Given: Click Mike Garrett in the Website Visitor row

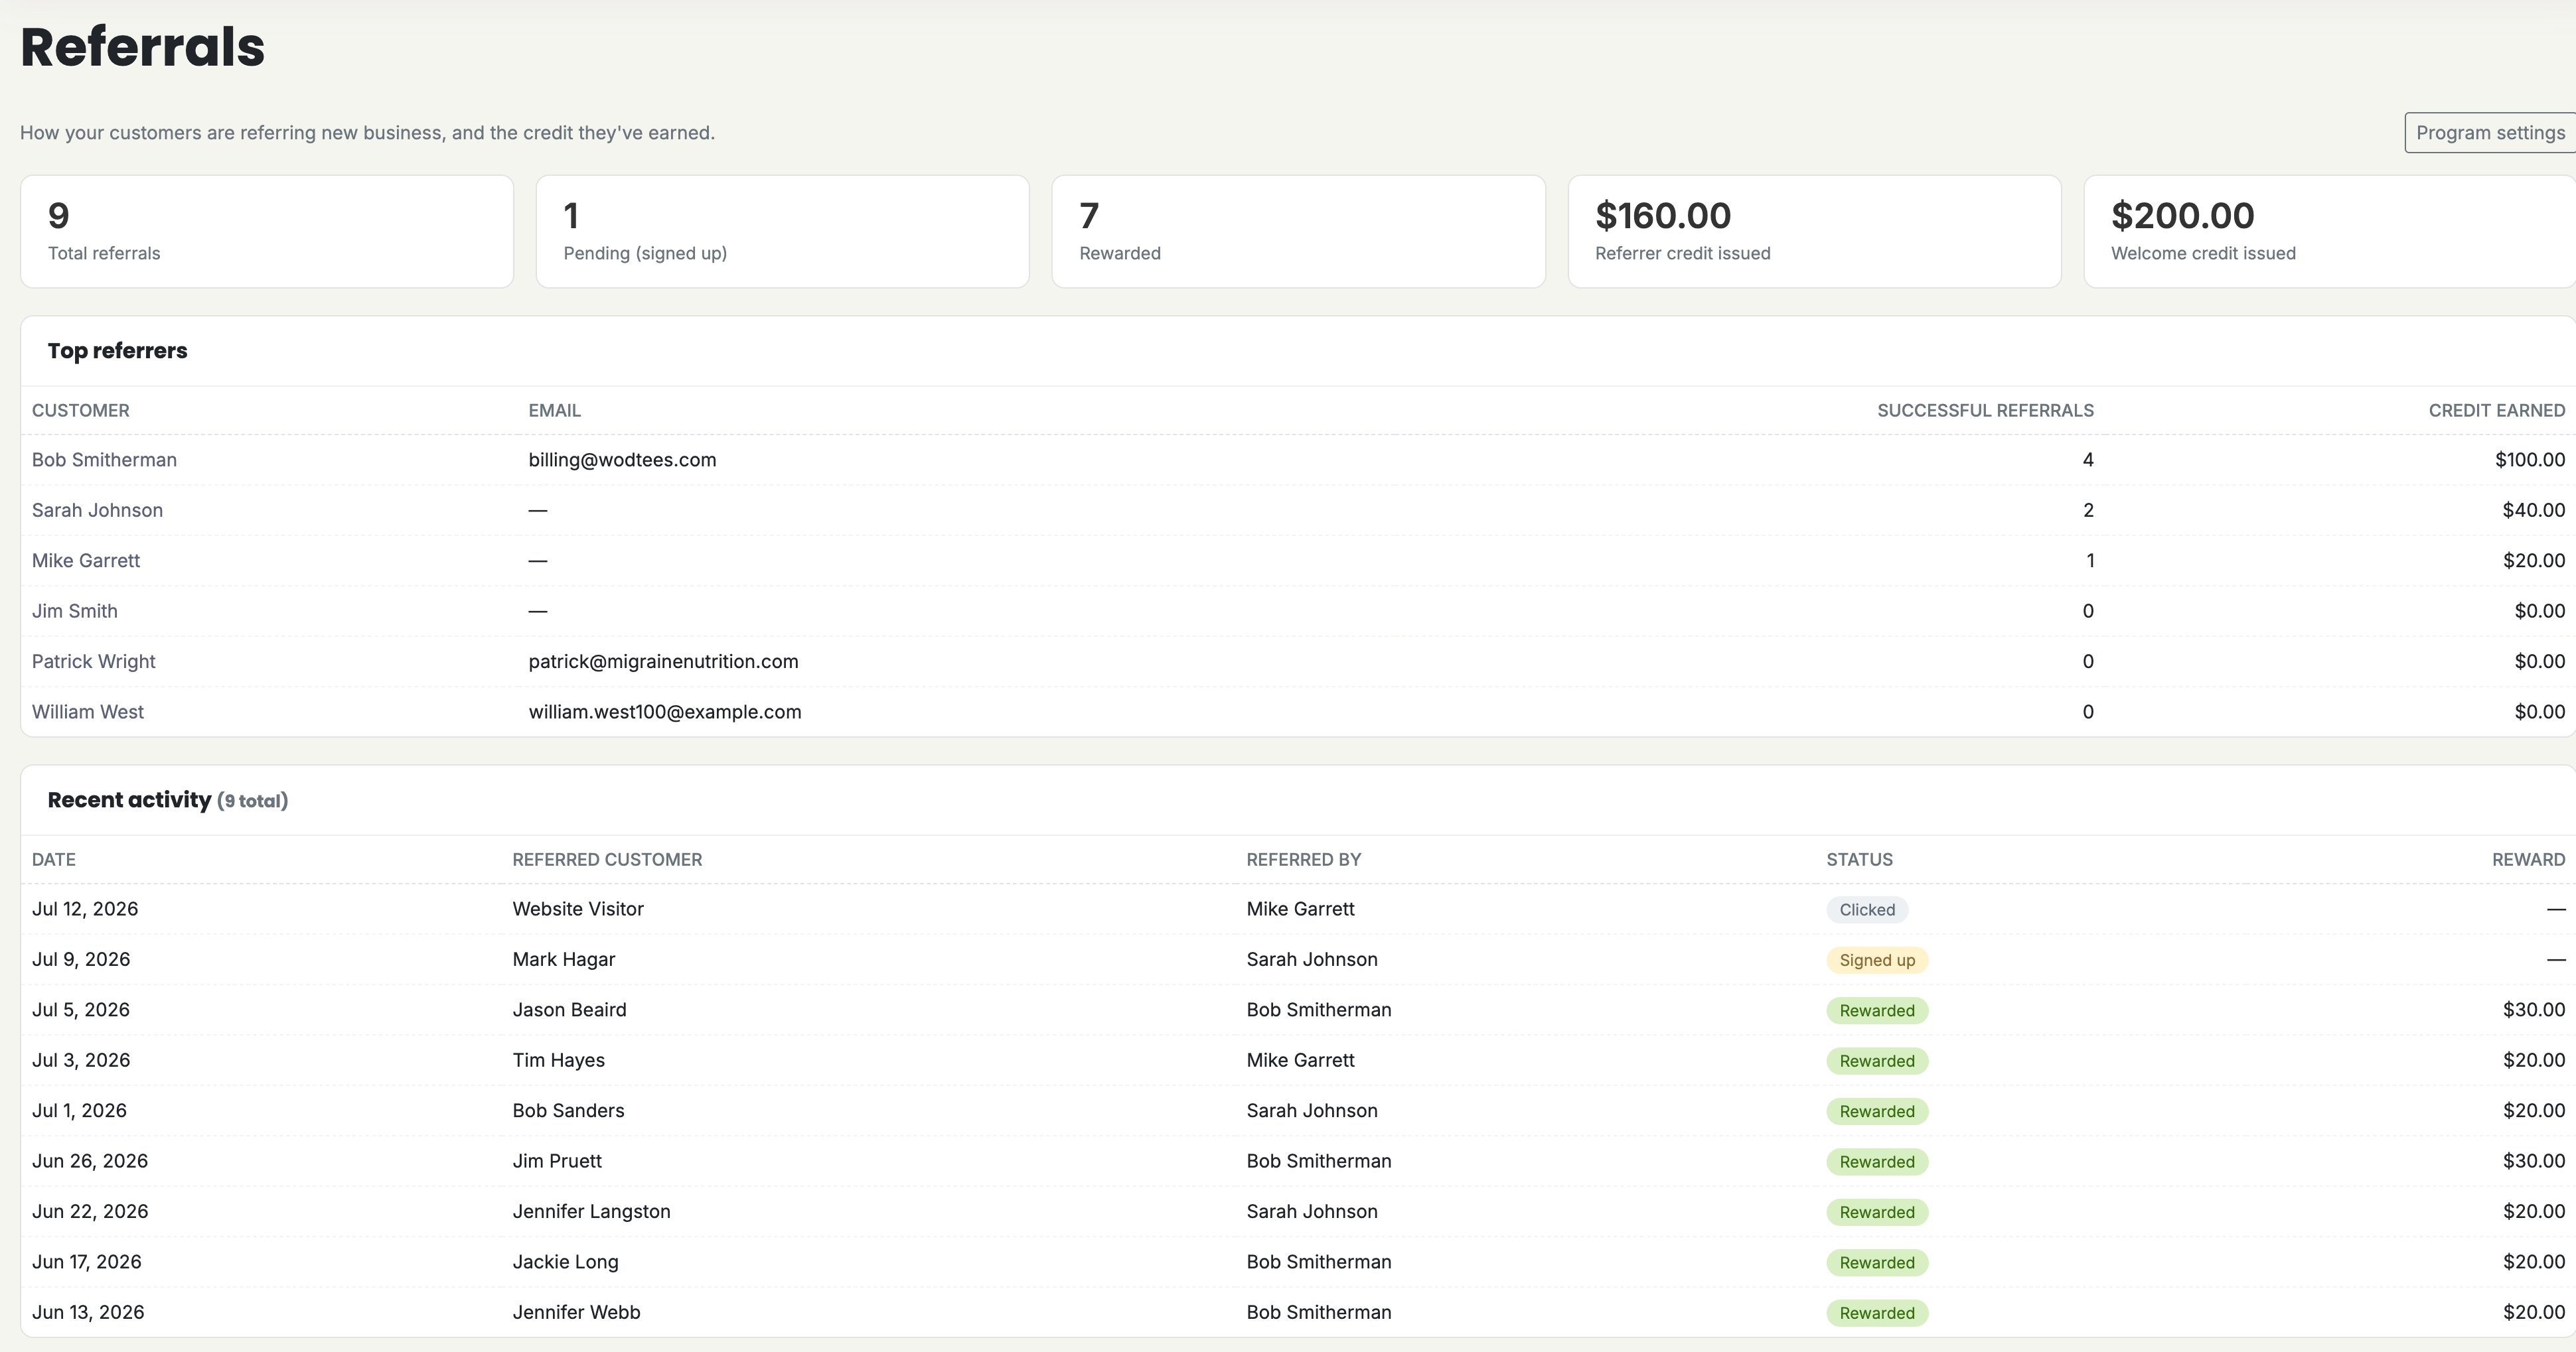Looking at the screenshot, I should coord(1300,910).
